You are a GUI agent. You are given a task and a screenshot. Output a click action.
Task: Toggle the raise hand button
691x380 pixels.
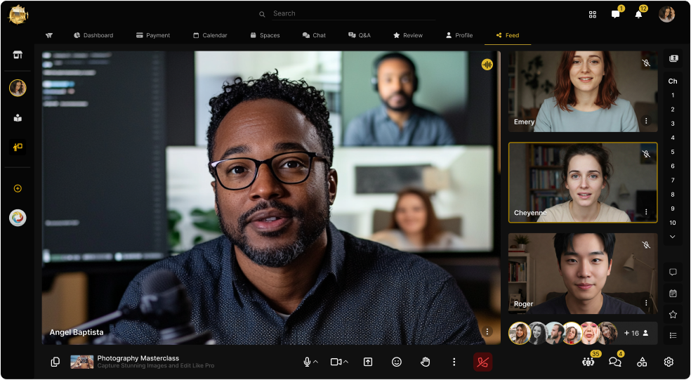[426, 362]
